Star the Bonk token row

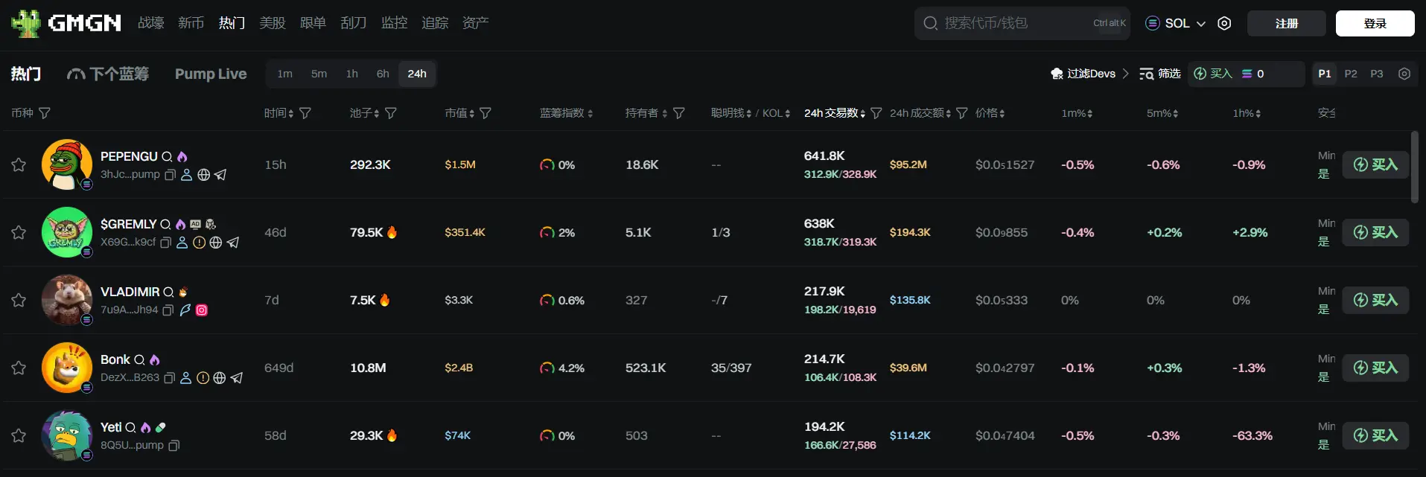point(19,368)
